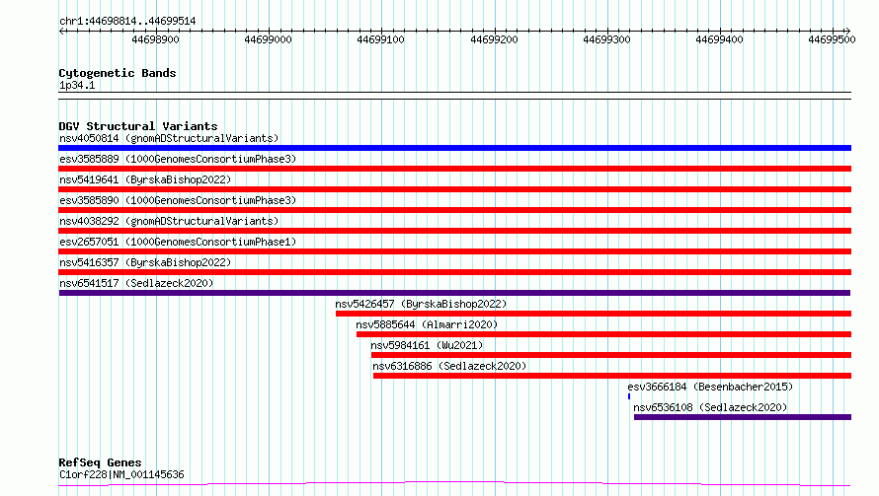Select the tiny blue esv3666184 variant mark
The height and width of the screenshot is (496, 879).
tap(629, 396)
